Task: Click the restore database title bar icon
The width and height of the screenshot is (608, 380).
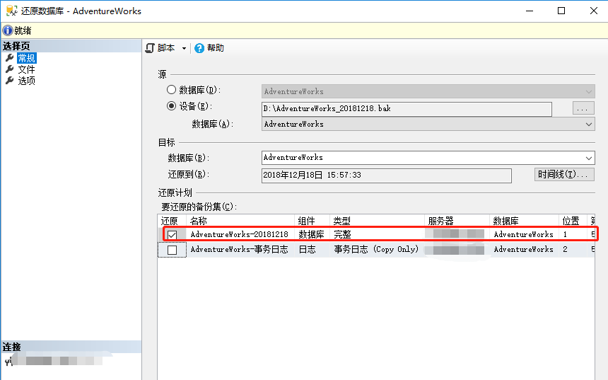Action: point(11,11)
